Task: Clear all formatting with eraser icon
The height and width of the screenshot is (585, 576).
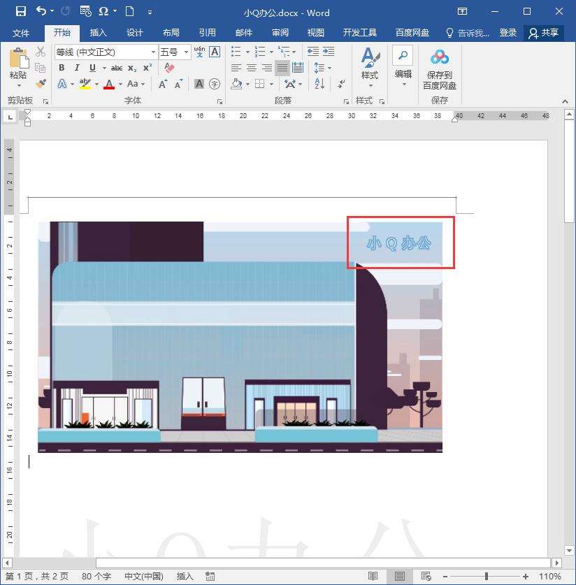Action: (x=169, y=68)
